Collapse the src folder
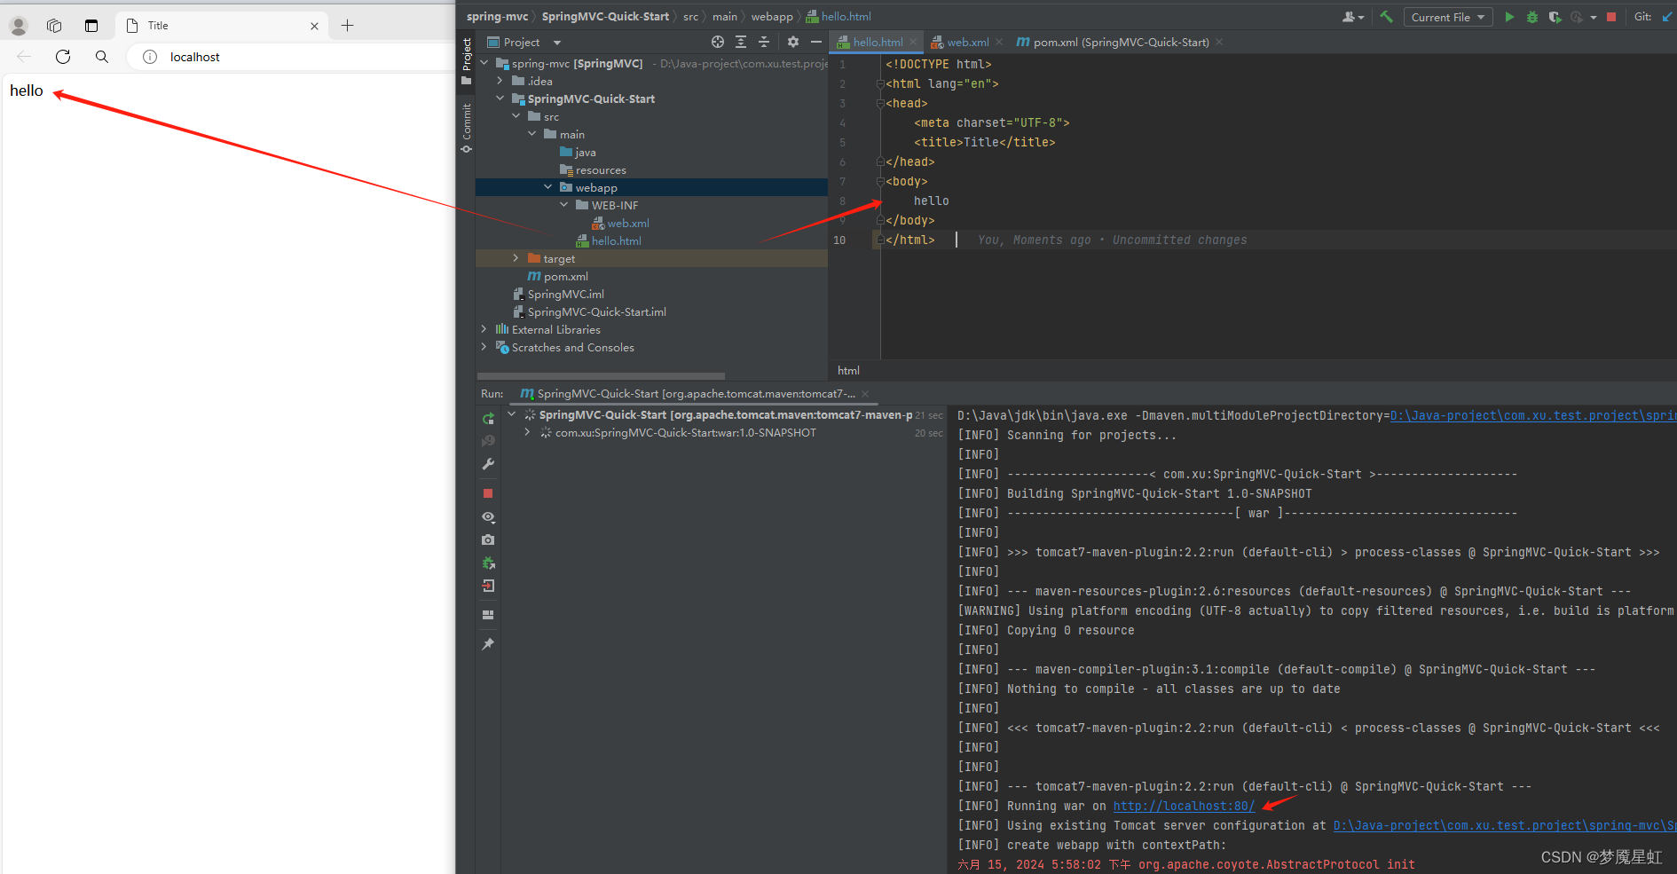 click(516, 116)
